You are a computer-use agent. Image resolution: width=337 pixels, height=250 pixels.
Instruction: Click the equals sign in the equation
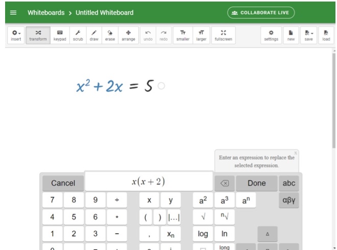click(133, 86)
